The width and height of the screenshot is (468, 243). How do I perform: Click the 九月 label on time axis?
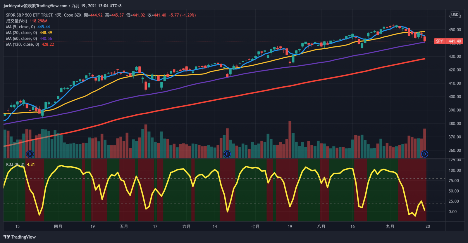click(x=390, y=226)
